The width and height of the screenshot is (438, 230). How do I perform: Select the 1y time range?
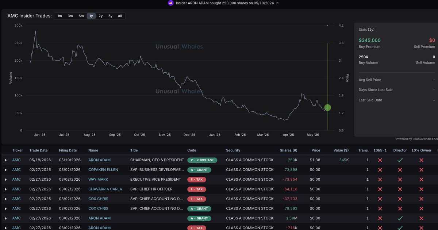tap(91, 16)
